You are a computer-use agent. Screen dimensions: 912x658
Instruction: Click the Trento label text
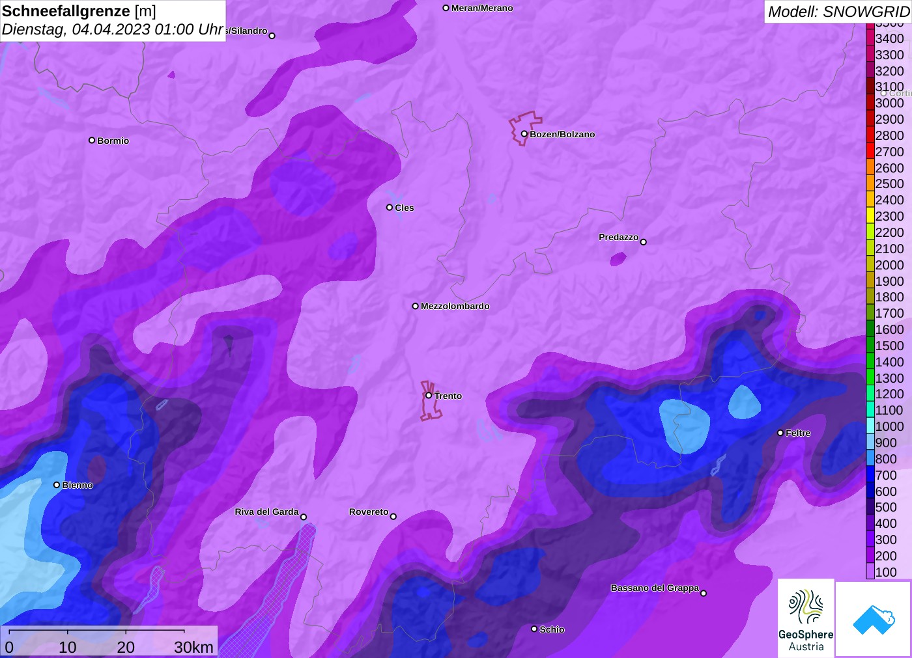coord(448,396)
